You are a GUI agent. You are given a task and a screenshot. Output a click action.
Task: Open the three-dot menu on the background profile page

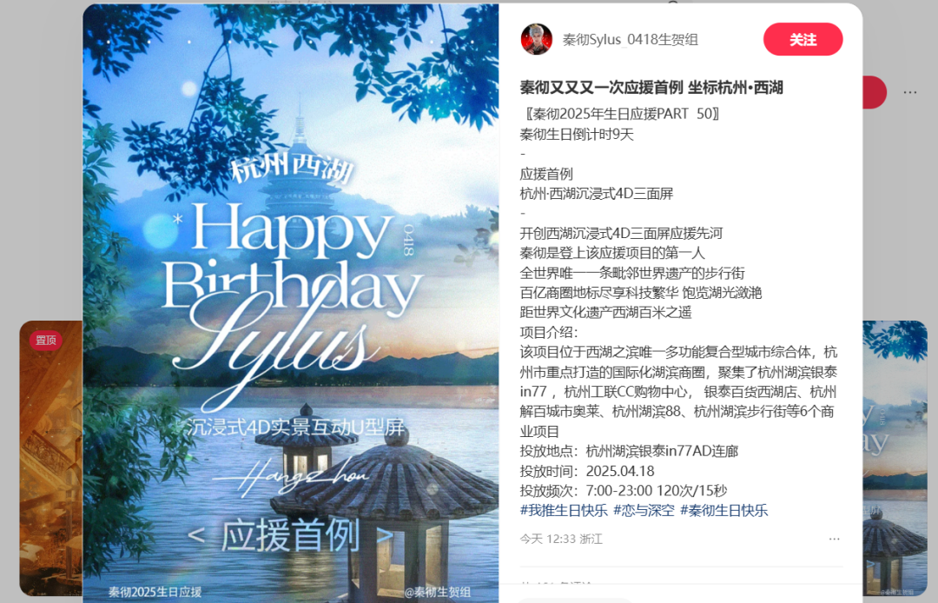point(910,92)
